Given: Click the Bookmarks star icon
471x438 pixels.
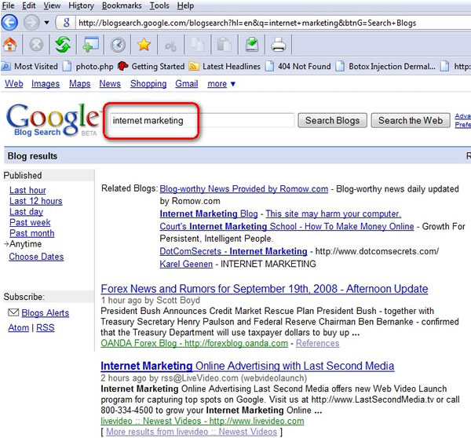Looking at the screenshot, I should (x=144, y=45).
